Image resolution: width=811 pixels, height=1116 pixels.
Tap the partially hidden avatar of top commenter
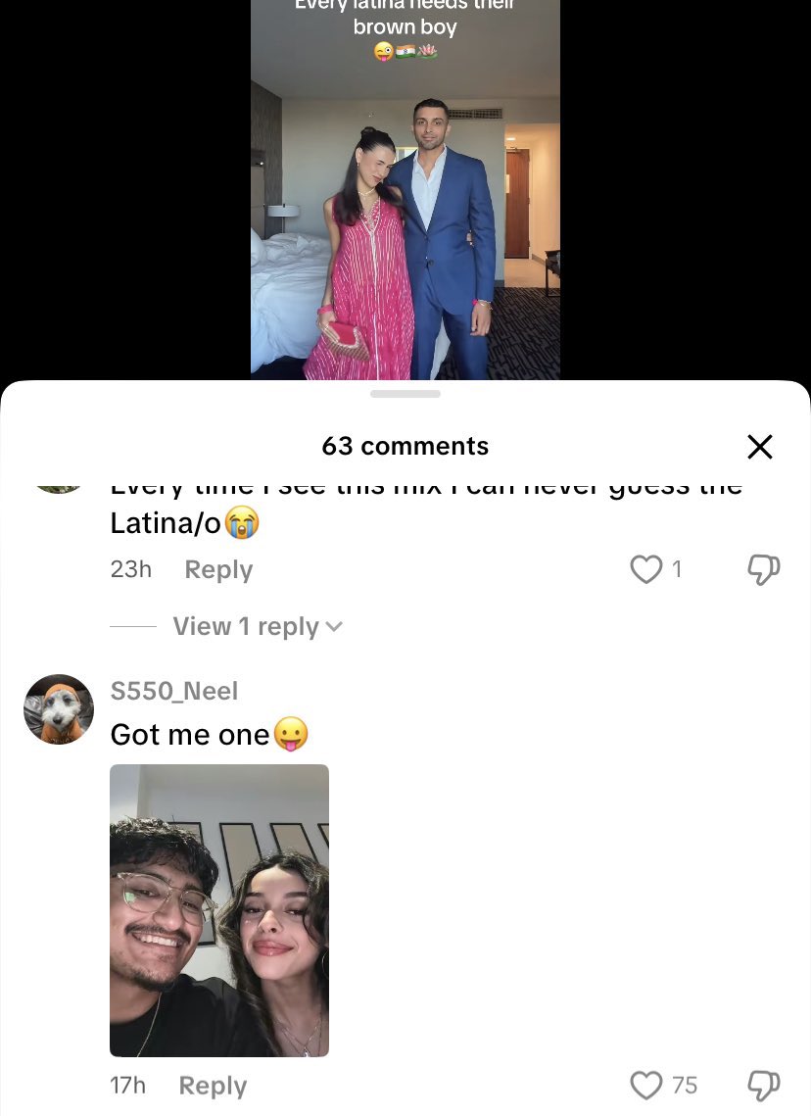pyautogui.click(x=59, y=488)
